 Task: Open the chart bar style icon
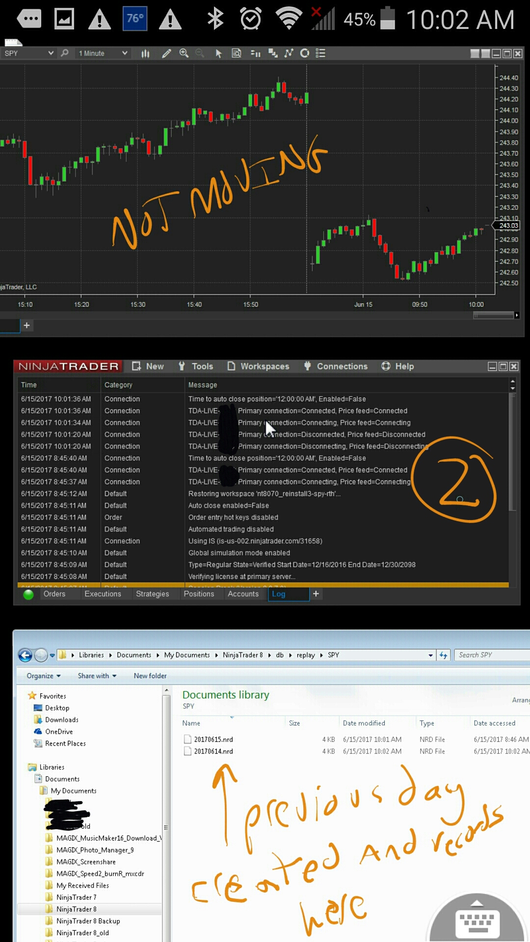(x=145, y=53)
